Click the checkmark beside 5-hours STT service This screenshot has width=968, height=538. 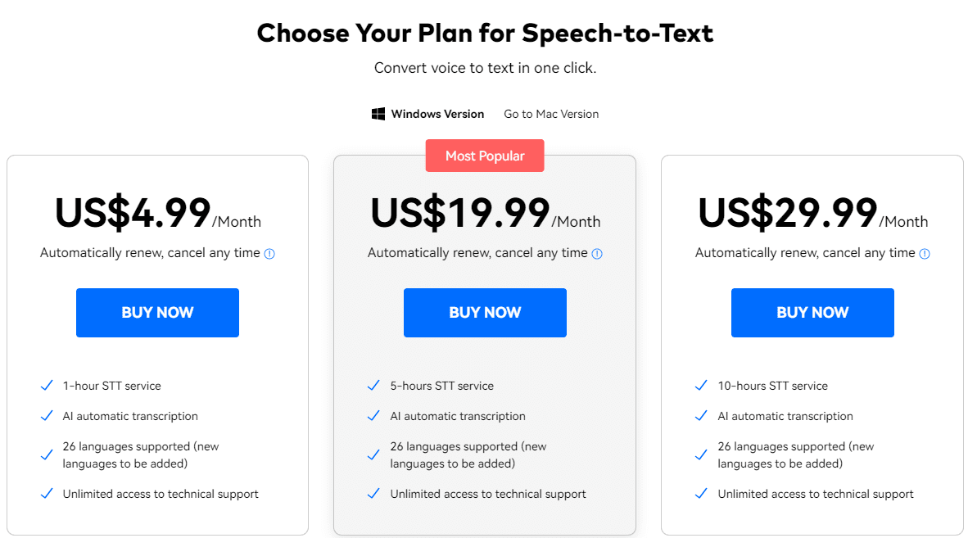373,386
